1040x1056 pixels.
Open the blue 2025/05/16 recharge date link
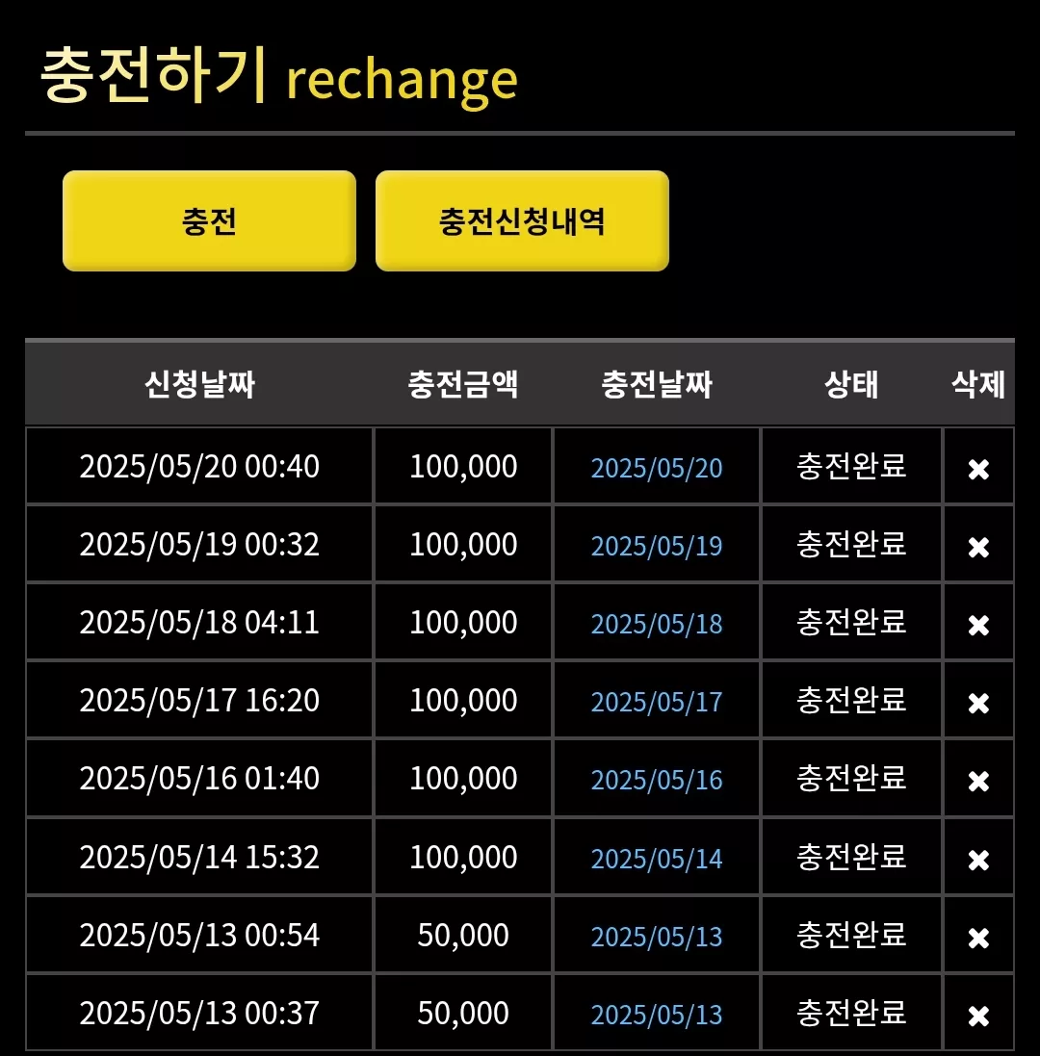657,781
